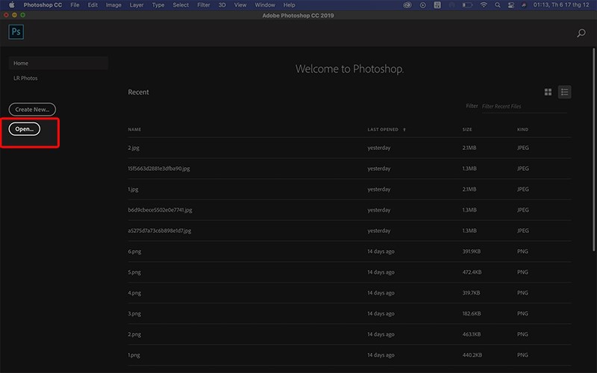Click the 463.1KB size cell
Image resolution: width=597 pixels, height=373 pixels.
[x=472, y=334]
